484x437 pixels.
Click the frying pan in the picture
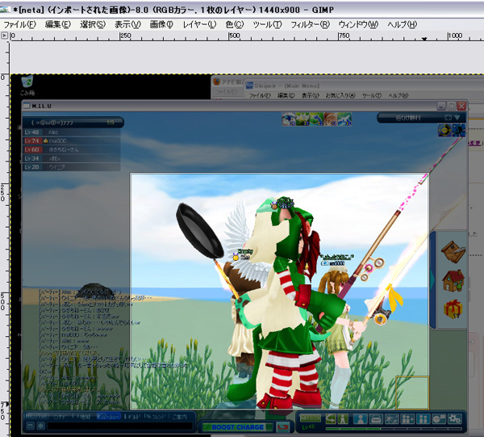pyautogui.click(x=199, y=230)
